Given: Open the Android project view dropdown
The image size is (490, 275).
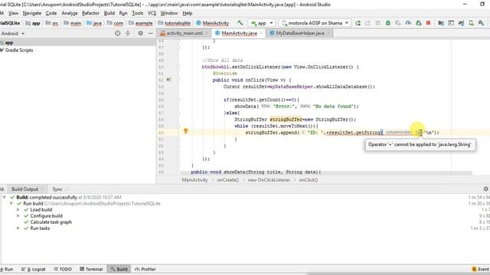Looking at the screenshot, I should [12, 34].
